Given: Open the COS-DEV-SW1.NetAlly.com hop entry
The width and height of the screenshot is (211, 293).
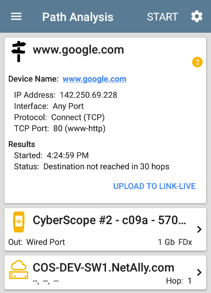Looking at the screenshot, I should (x=105, y=272).
